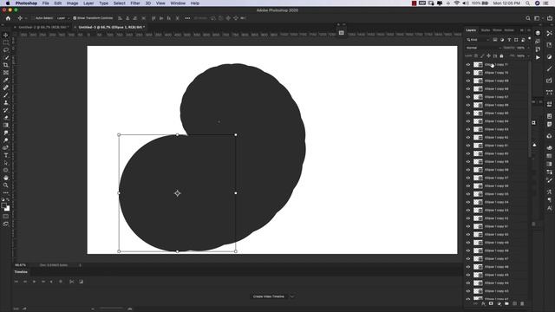Select the Pen tool

[6, 147]
